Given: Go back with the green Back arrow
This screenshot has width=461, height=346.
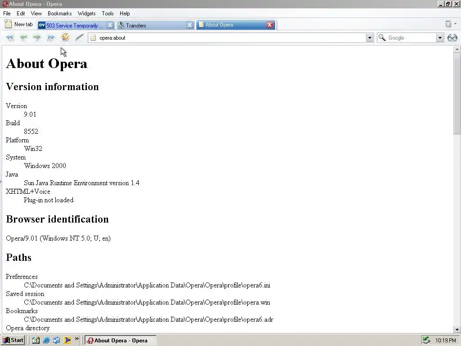Looking at the screenshot, I should [x=23, y=37].
